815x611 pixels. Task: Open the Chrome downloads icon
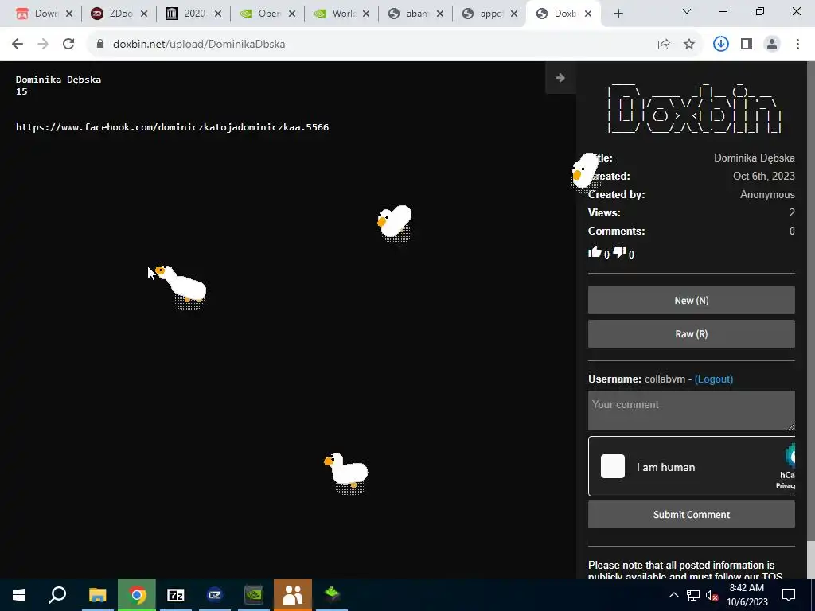721,45
